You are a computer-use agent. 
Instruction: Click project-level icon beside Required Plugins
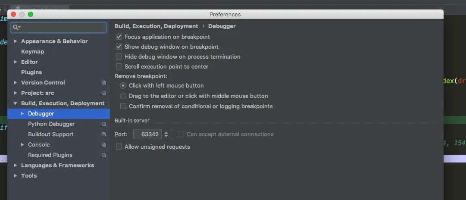coord(103,155)
